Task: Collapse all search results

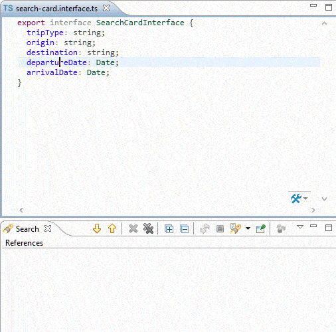Action: pyautogui.click(x=184, y=229)
